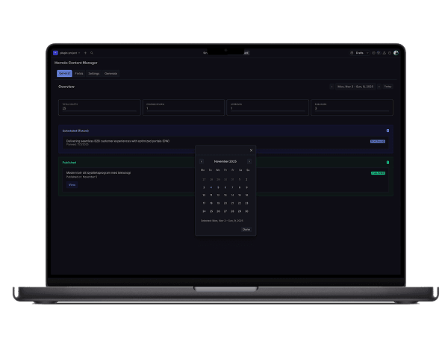
Task: Pick November 30 in the calendar
Action: click(x=247, y=211)
